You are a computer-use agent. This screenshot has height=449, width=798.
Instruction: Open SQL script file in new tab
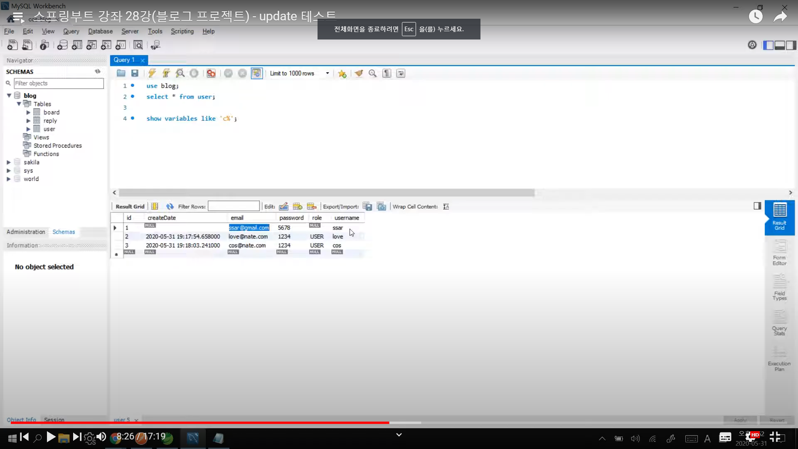pyautogui.click(x=27, y=45)
